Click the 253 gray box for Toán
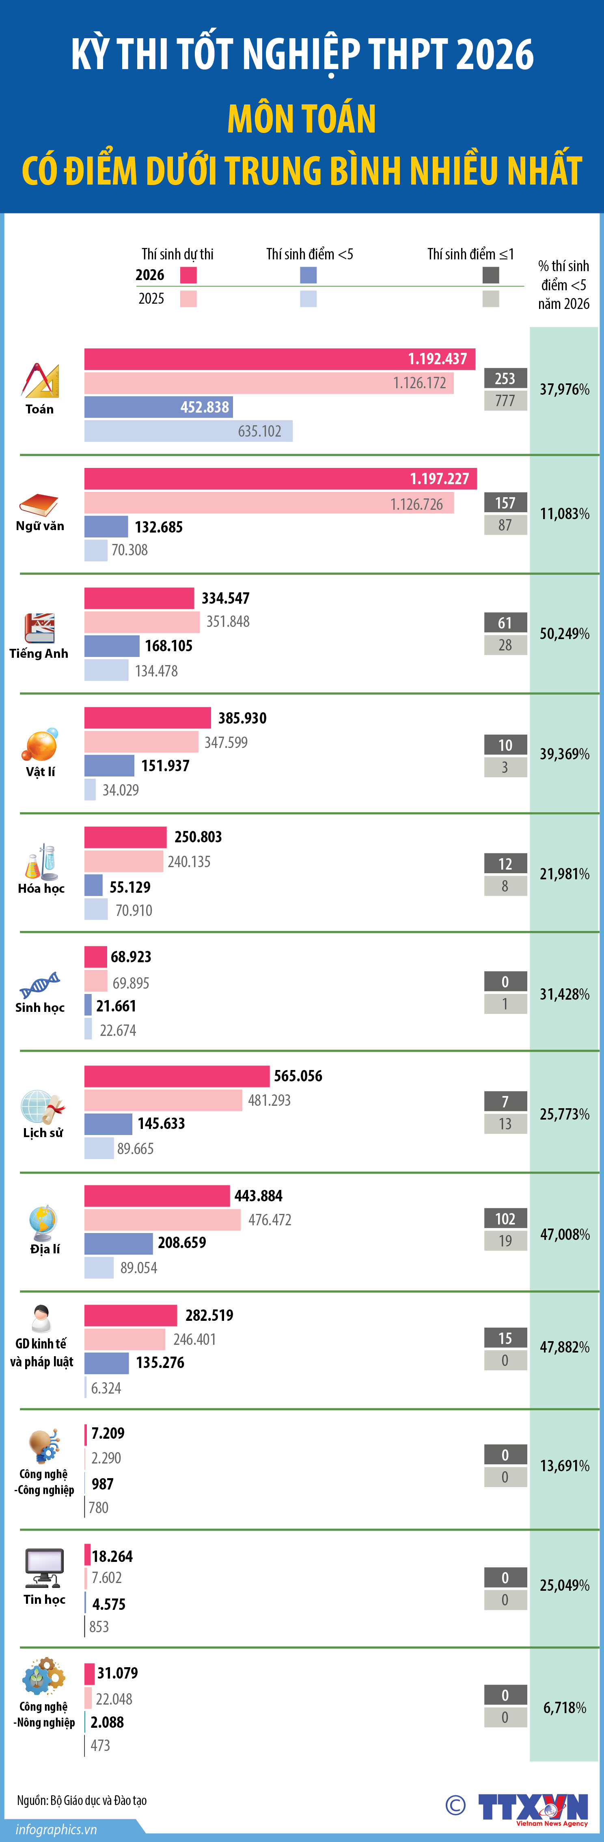Screen dimensions: 604x1842 505,378
